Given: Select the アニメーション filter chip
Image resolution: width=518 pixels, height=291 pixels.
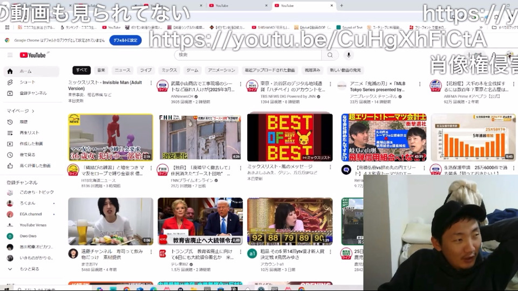Looking at the screenshot, I should [x=221, y=70].
